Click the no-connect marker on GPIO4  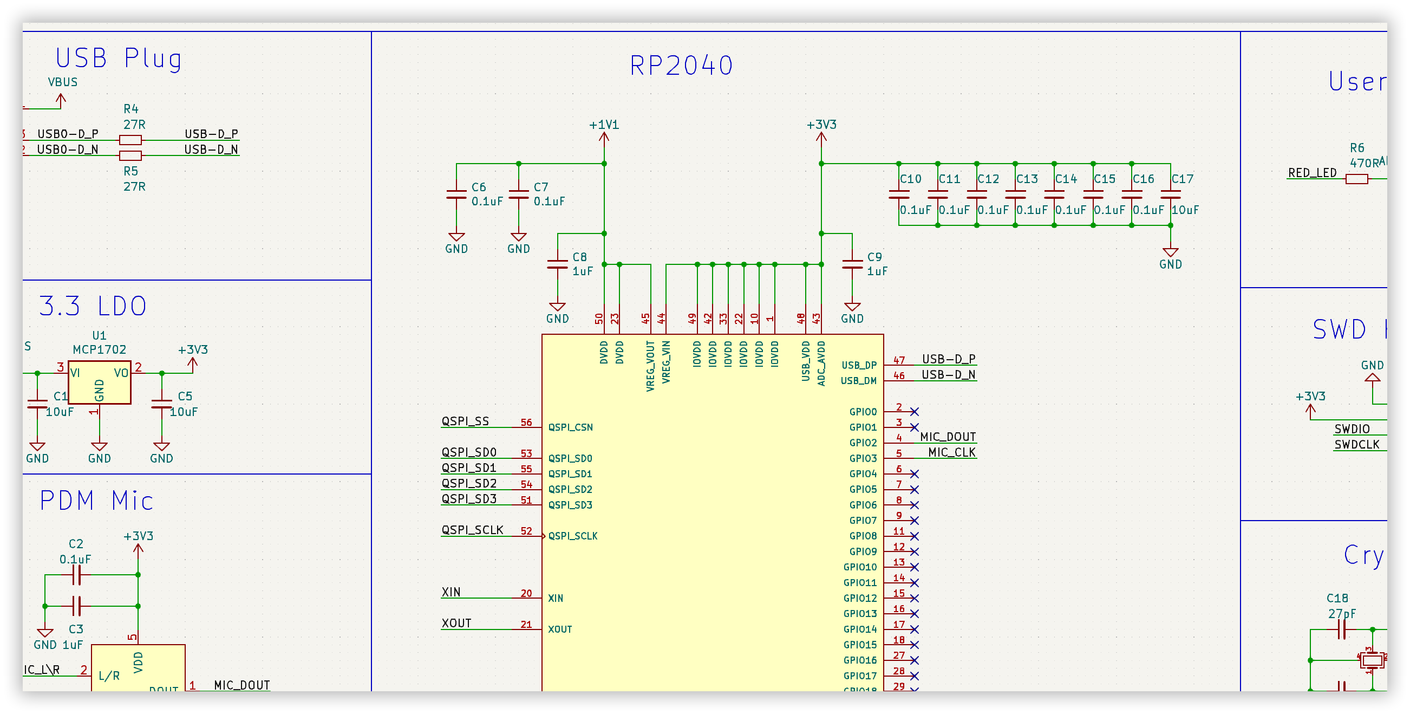coord(914,473)
